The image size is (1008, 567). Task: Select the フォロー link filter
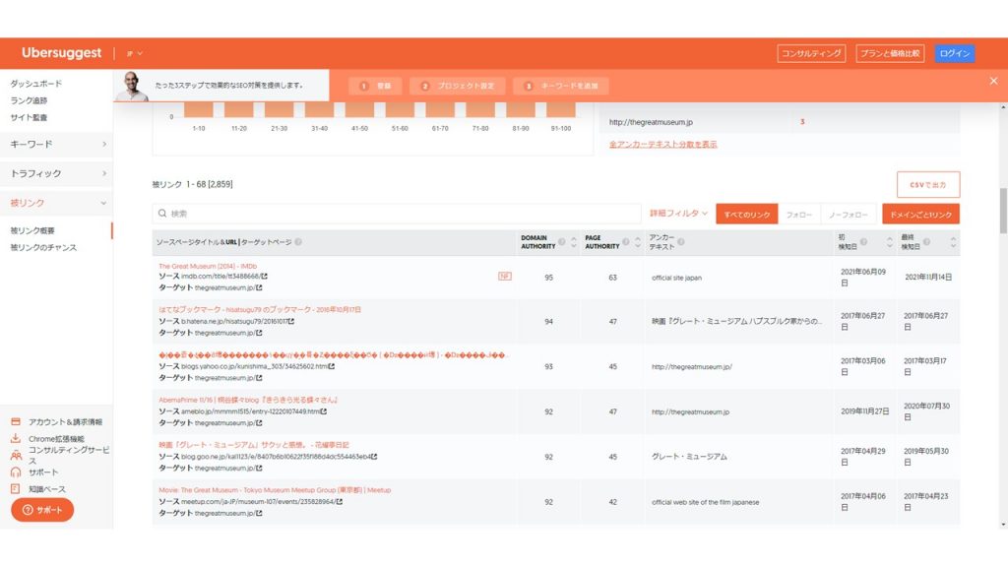point(798,214)
